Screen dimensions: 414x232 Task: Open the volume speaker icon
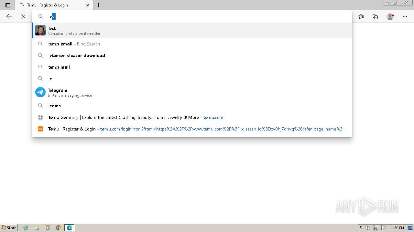coord(368,228)
